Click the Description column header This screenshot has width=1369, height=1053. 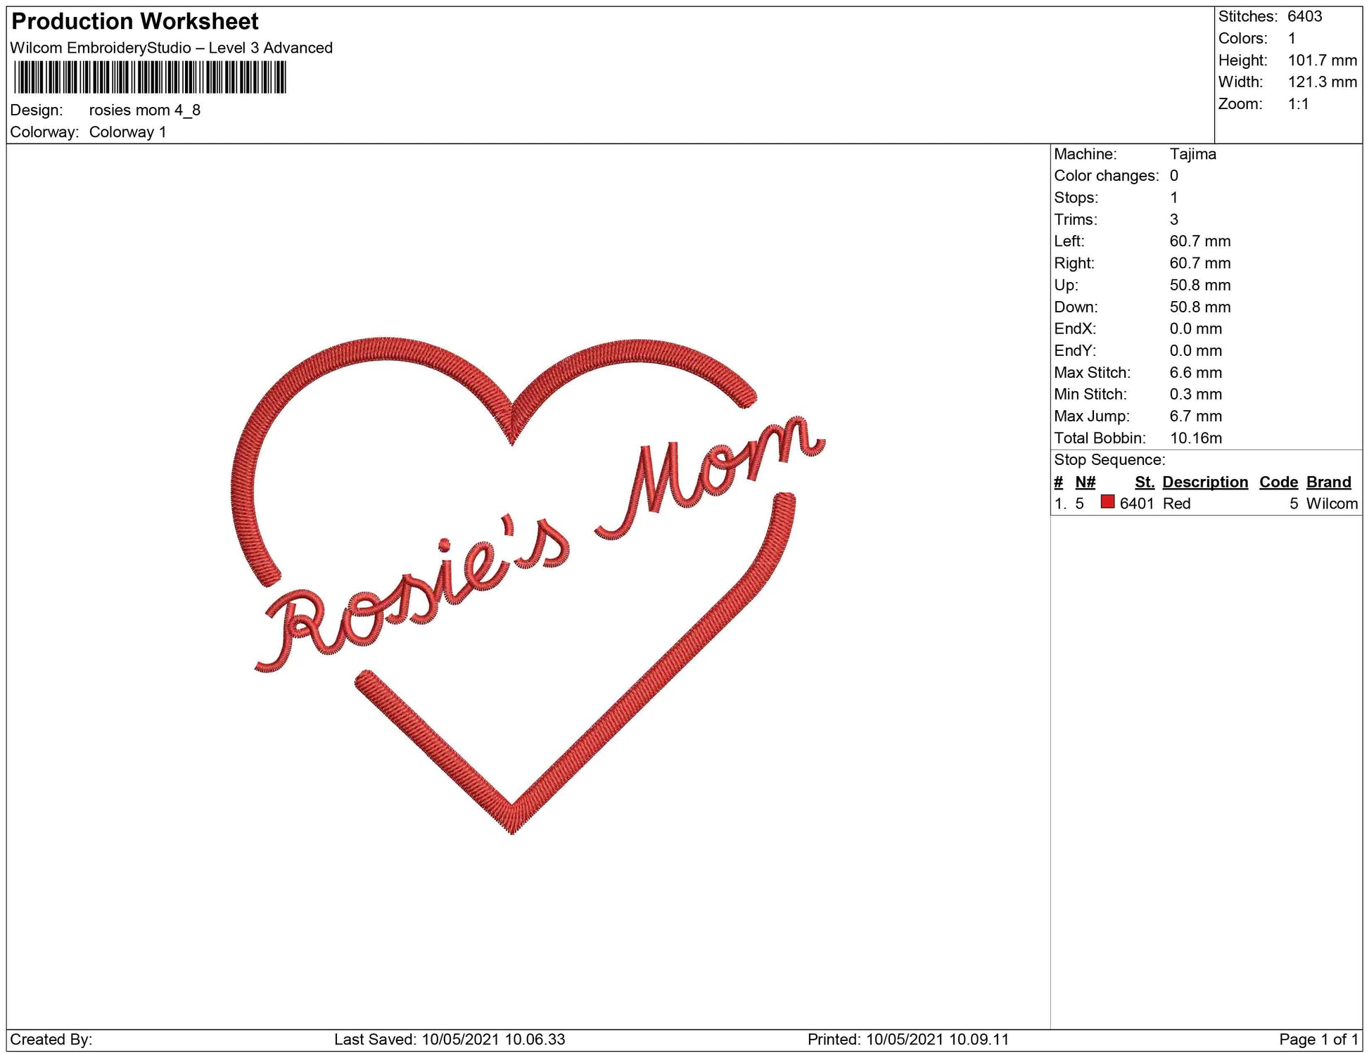click(x=1204, y=482)
